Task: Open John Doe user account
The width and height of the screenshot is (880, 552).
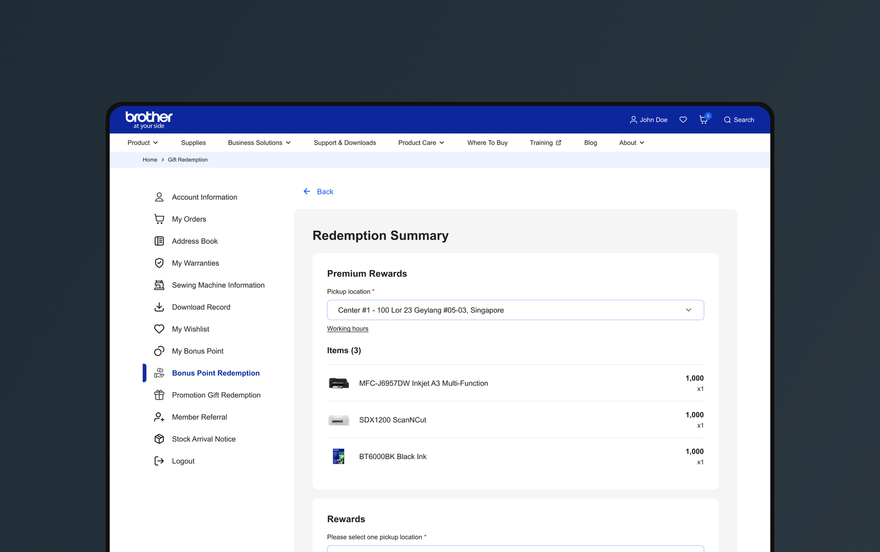Action: point(648,120)
